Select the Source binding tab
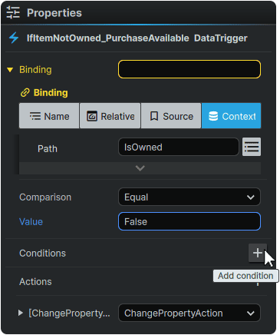280x335 pixels. point(171,116)
